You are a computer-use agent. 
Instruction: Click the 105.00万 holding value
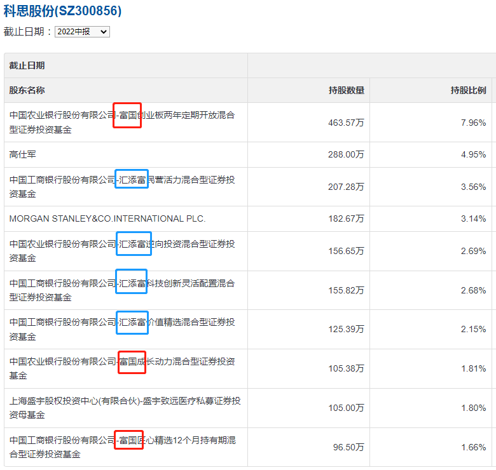346,408
